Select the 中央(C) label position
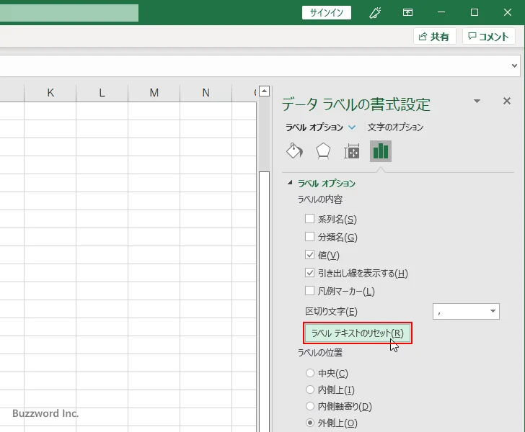525x432 pixels. point(310,373)
